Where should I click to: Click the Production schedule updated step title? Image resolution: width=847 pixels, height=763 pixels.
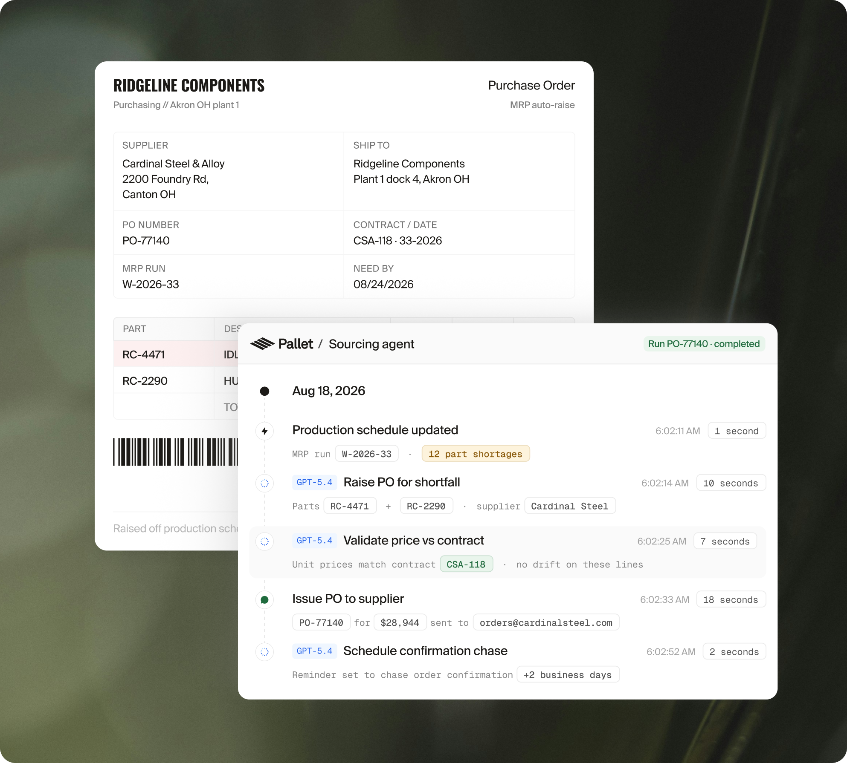[375, 430]
